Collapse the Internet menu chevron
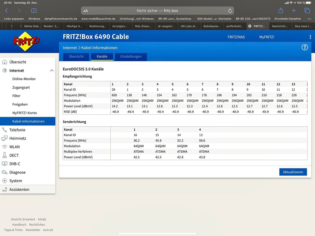This screenshot has height=236, width=315. coord(52,71)
